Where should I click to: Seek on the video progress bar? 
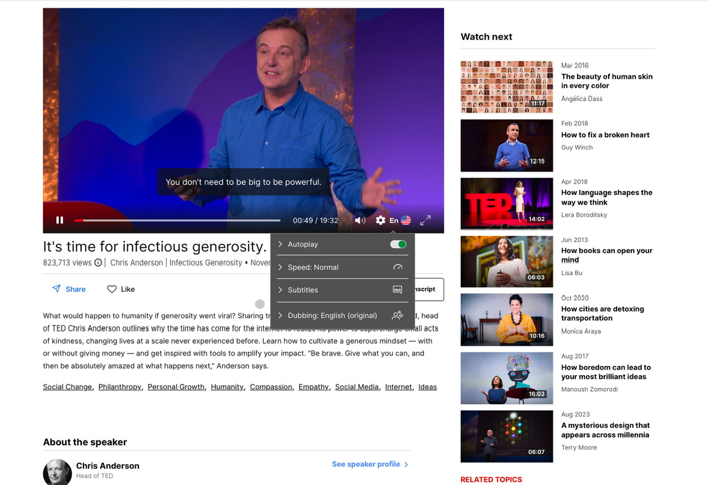pos(177,220)
